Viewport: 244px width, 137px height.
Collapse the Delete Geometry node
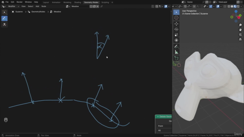coord(158,117)
